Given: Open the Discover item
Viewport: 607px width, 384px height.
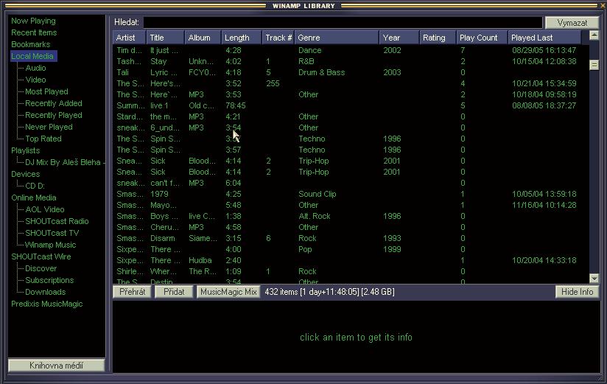Looking at the screenshot, I should (41, 268).
